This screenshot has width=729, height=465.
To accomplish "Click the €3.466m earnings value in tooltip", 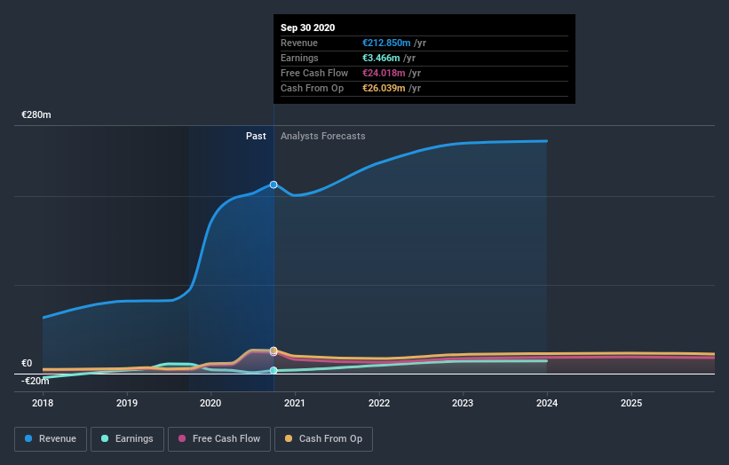I will pyautogui.click(x=381, y=58).
